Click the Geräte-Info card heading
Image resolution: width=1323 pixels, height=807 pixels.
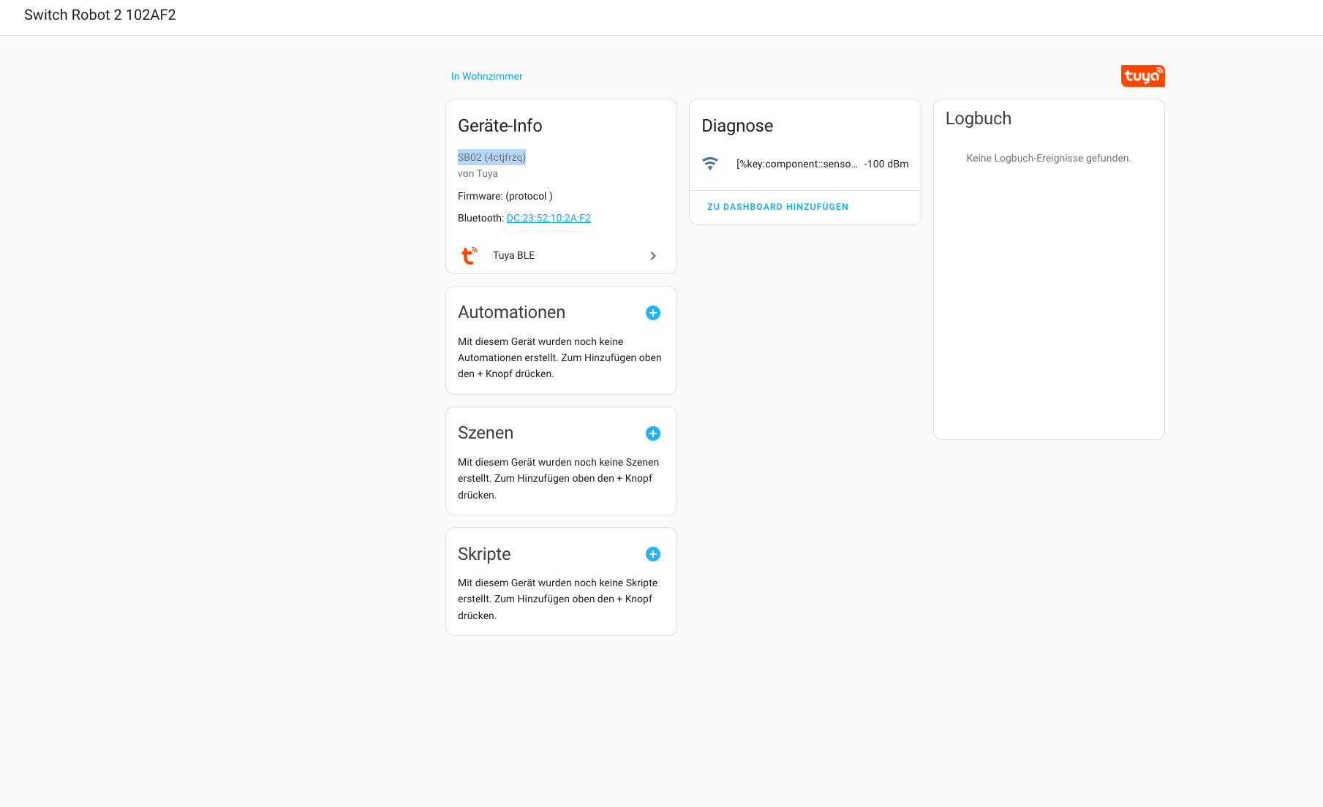[500, 126]
